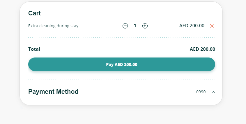
Task: Toggle the payment method arrow icon
Action: (x=213, y=92)
